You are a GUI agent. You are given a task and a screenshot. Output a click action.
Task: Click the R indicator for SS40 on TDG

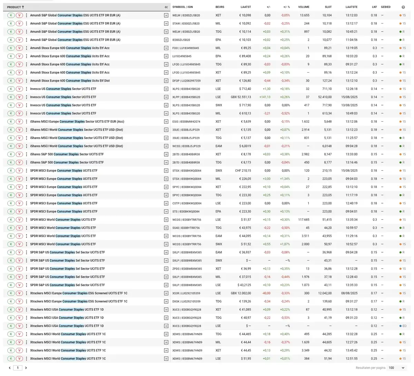coord(402,228)
